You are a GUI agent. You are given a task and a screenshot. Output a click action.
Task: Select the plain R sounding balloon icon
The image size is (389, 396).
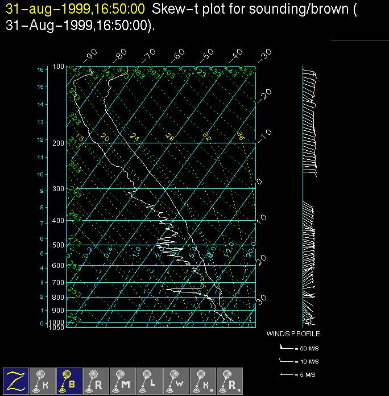coord(96,381)
